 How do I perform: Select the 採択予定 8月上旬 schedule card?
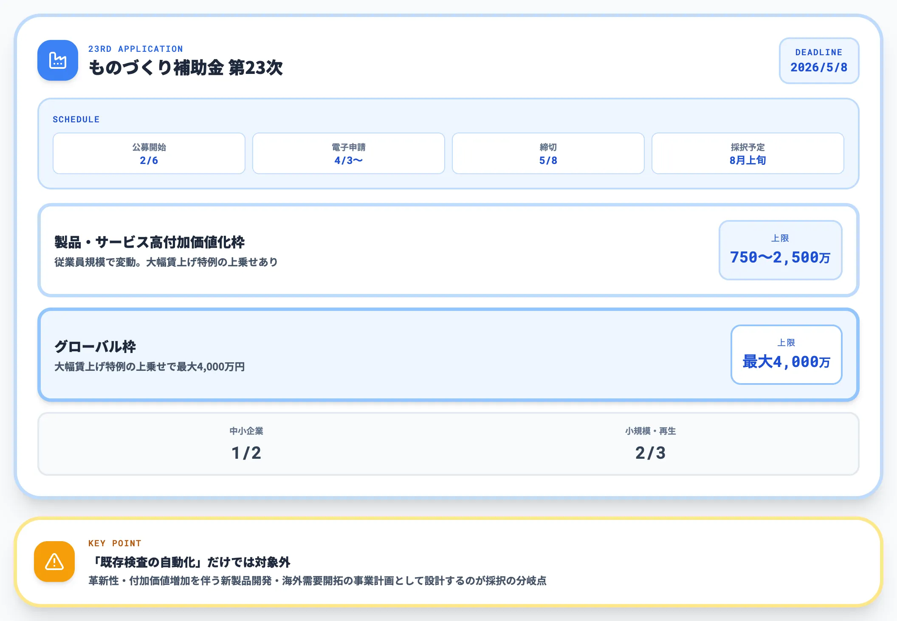(747, 153)
